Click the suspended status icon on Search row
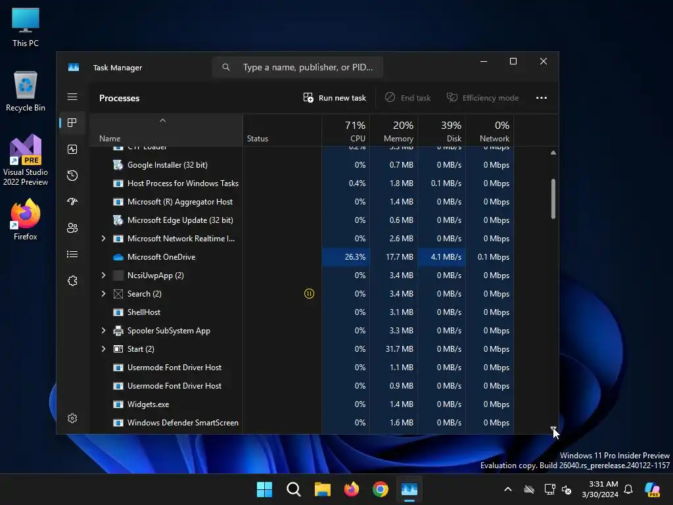The width and height of the screenshot is (673, 505). point(309,294)
